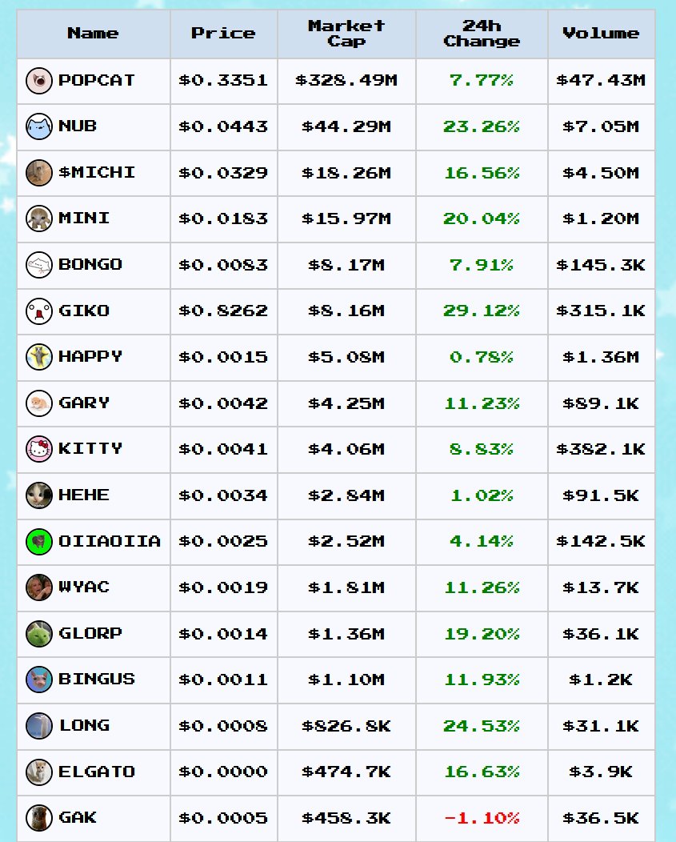Click the LONG coin icon

[39, 725]
